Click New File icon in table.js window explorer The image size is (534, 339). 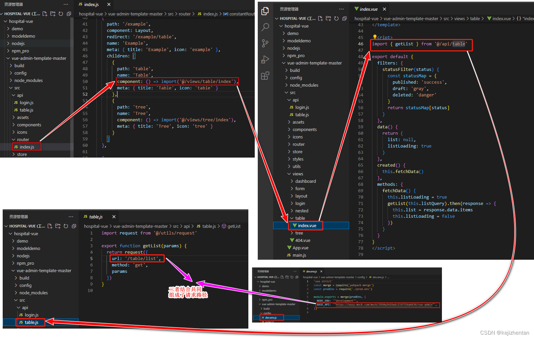coord(50,226)
